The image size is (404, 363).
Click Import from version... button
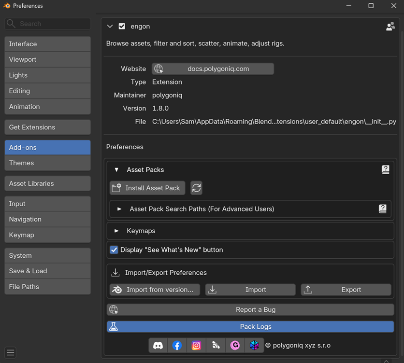pyautogui.click(x=155, y=290)
